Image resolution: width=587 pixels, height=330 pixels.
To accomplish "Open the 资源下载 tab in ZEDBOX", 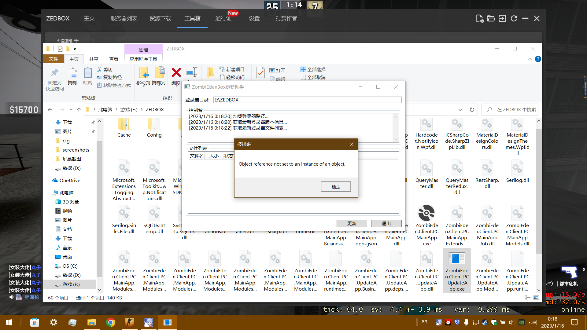I will [x=160, y=18].
